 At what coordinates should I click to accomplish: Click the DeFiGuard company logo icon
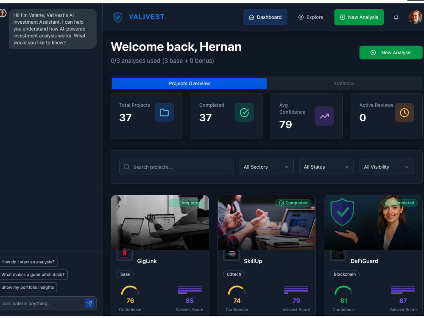[338, 254]
